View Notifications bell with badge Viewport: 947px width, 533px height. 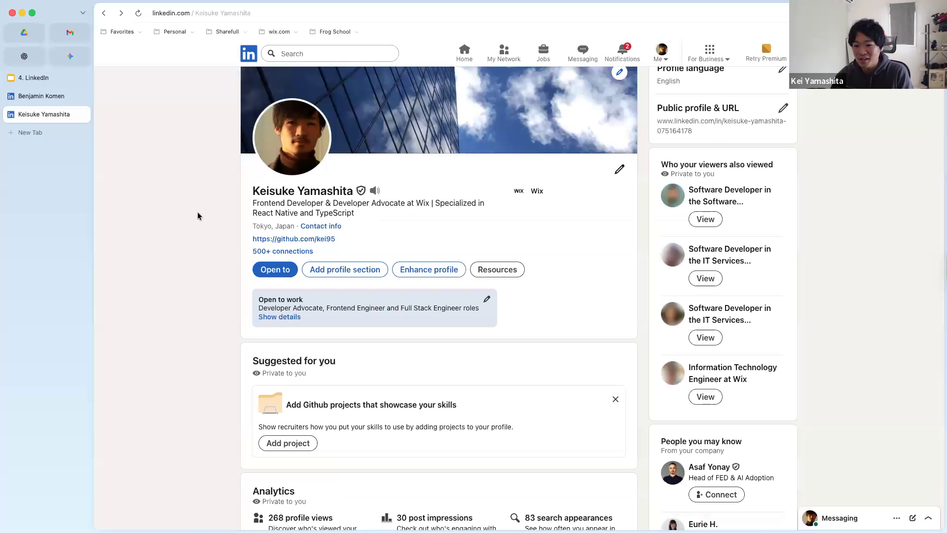622,53
